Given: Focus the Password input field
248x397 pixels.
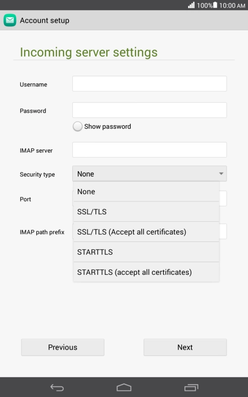Looking at the screenshot, I should (150, 110).
